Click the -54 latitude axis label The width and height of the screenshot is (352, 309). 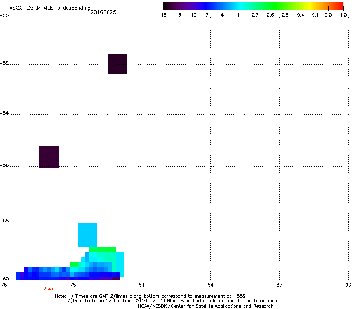[4, 113]
